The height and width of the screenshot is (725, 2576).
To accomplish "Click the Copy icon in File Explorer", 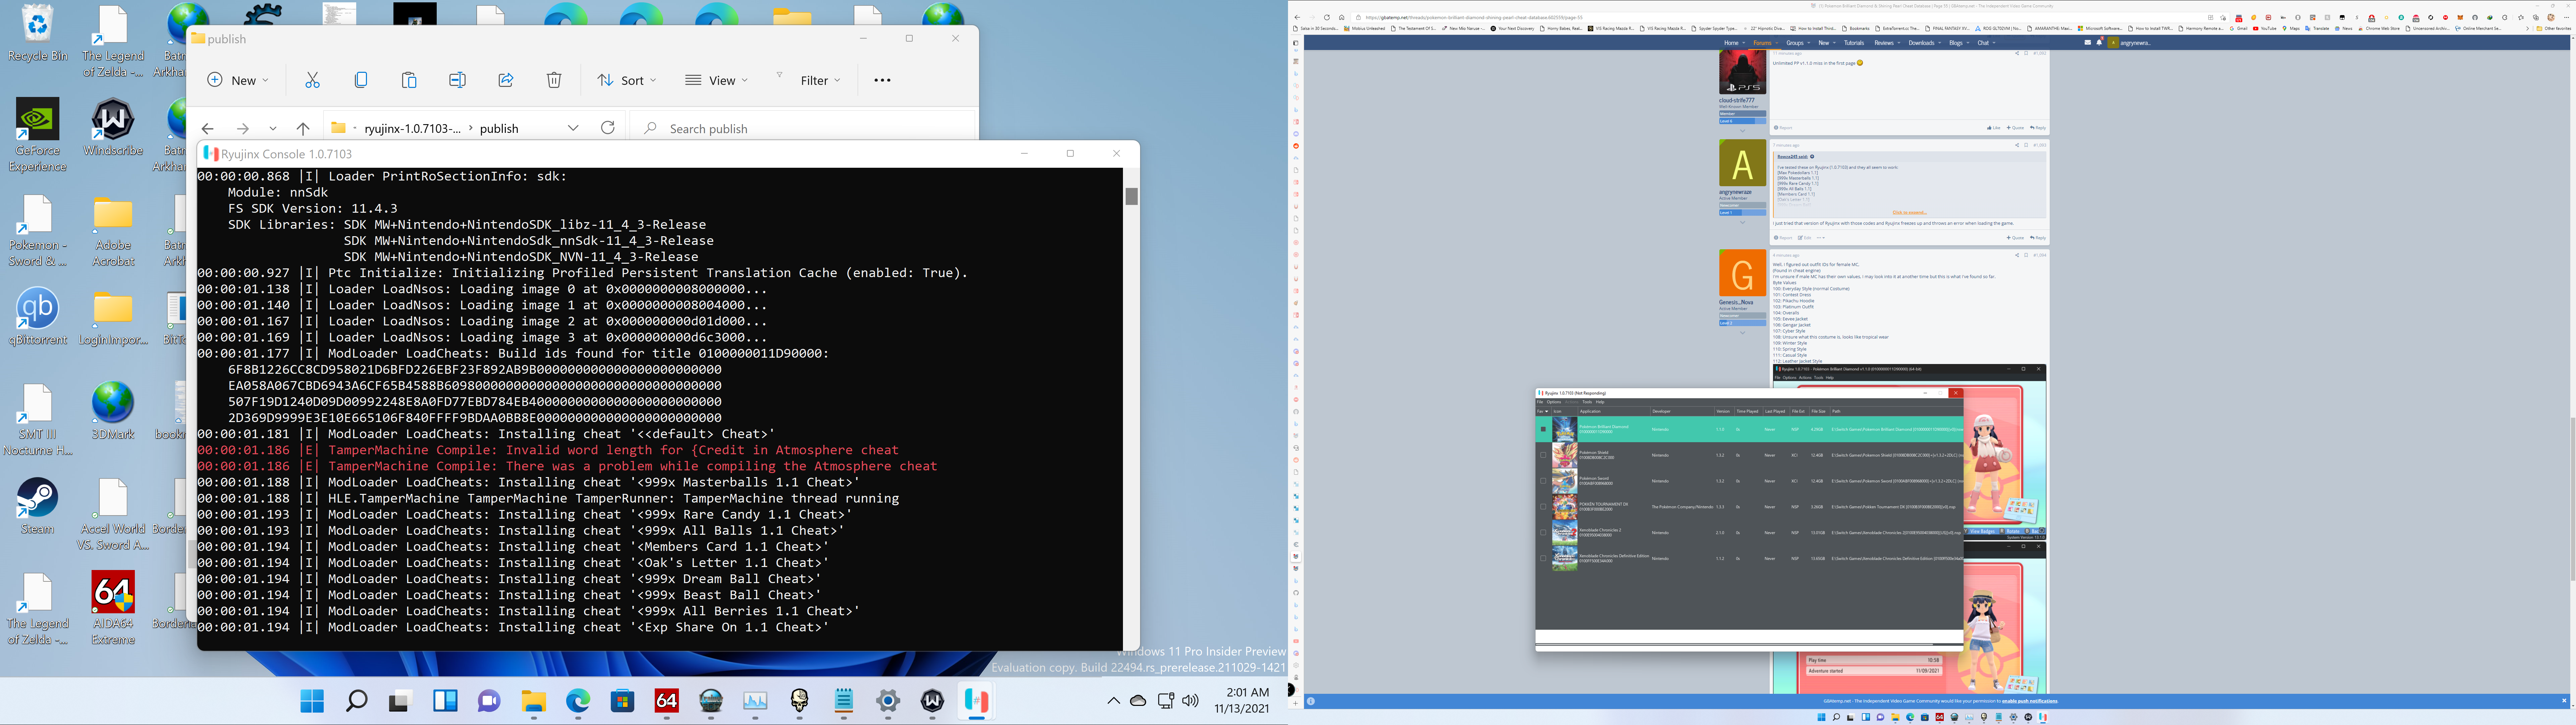I will (x=361, y=80).
